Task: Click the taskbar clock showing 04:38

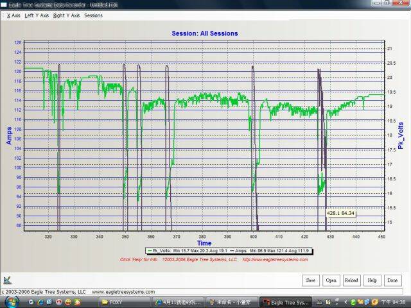Action: click(x=398, y=301)
